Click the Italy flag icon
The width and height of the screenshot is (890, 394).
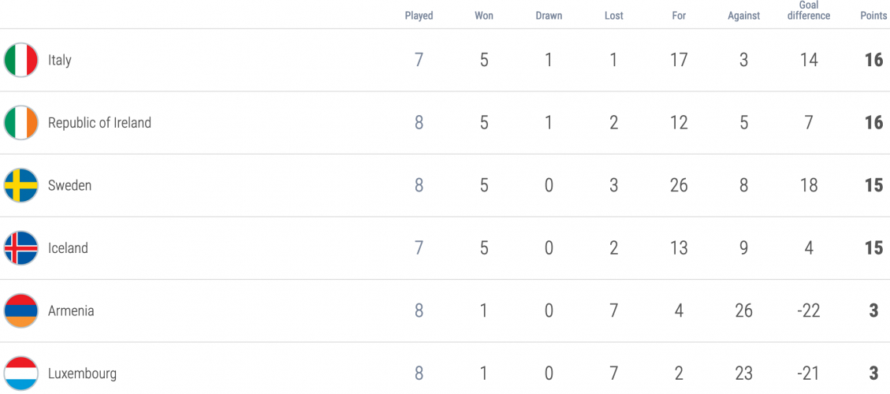pos(21,60)
